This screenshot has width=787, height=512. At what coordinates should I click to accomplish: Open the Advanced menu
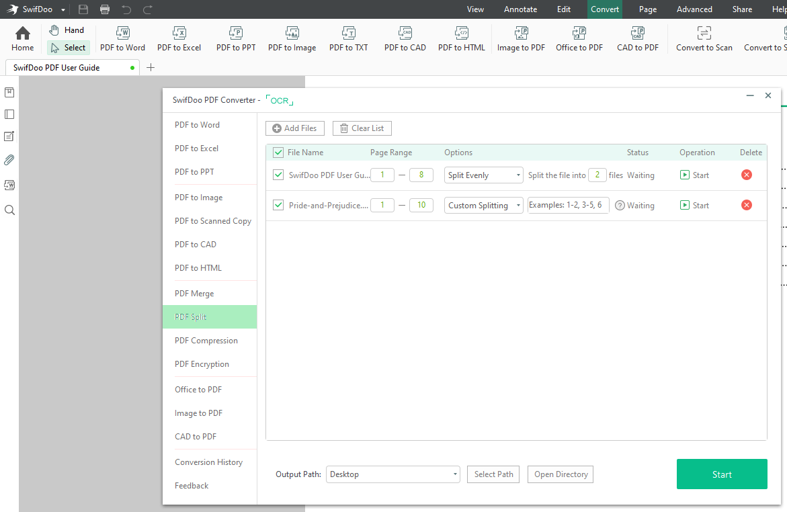[694, 9]
